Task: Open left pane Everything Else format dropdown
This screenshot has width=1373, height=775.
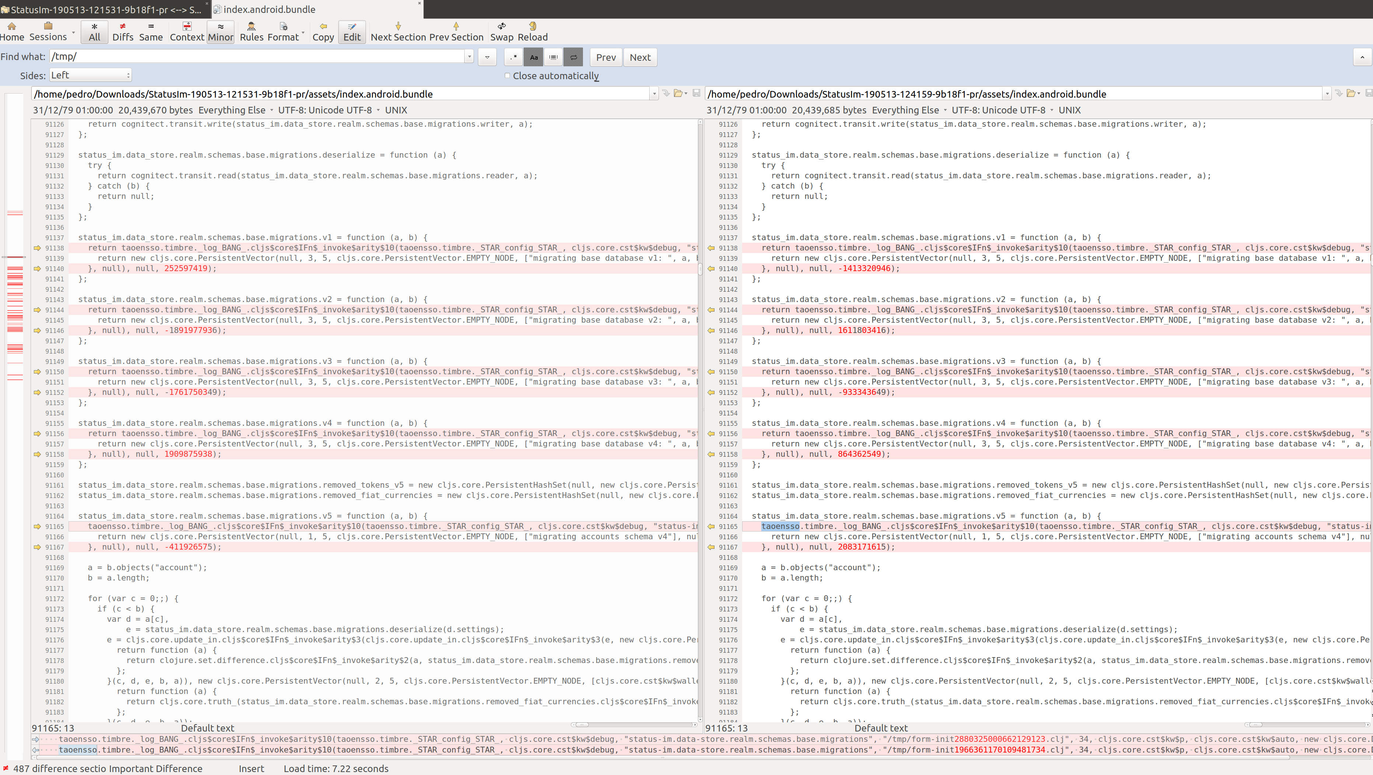Action: coord(235,110)
